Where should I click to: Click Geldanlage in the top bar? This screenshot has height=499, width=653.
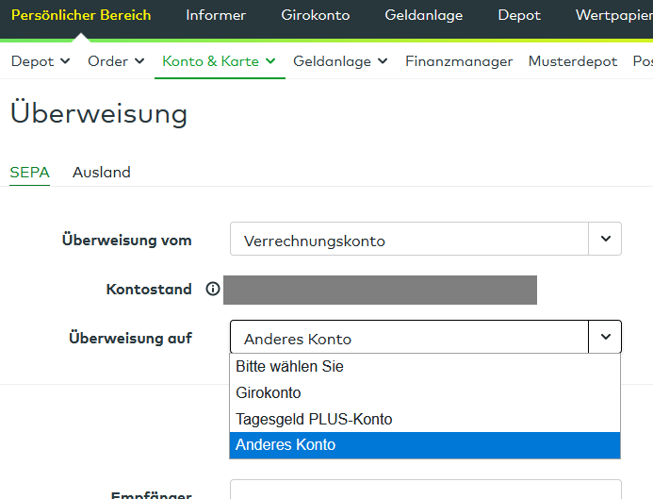pos(424,15)
